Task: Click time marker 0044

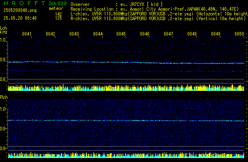Action: click(98, 34)
